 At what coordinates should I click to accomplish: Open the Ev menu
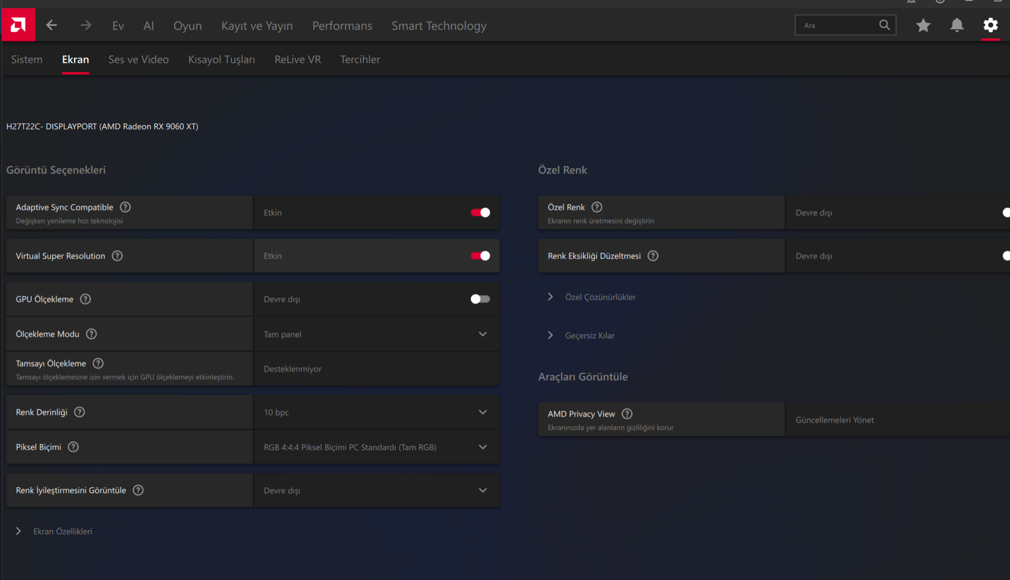pos(118,26)
